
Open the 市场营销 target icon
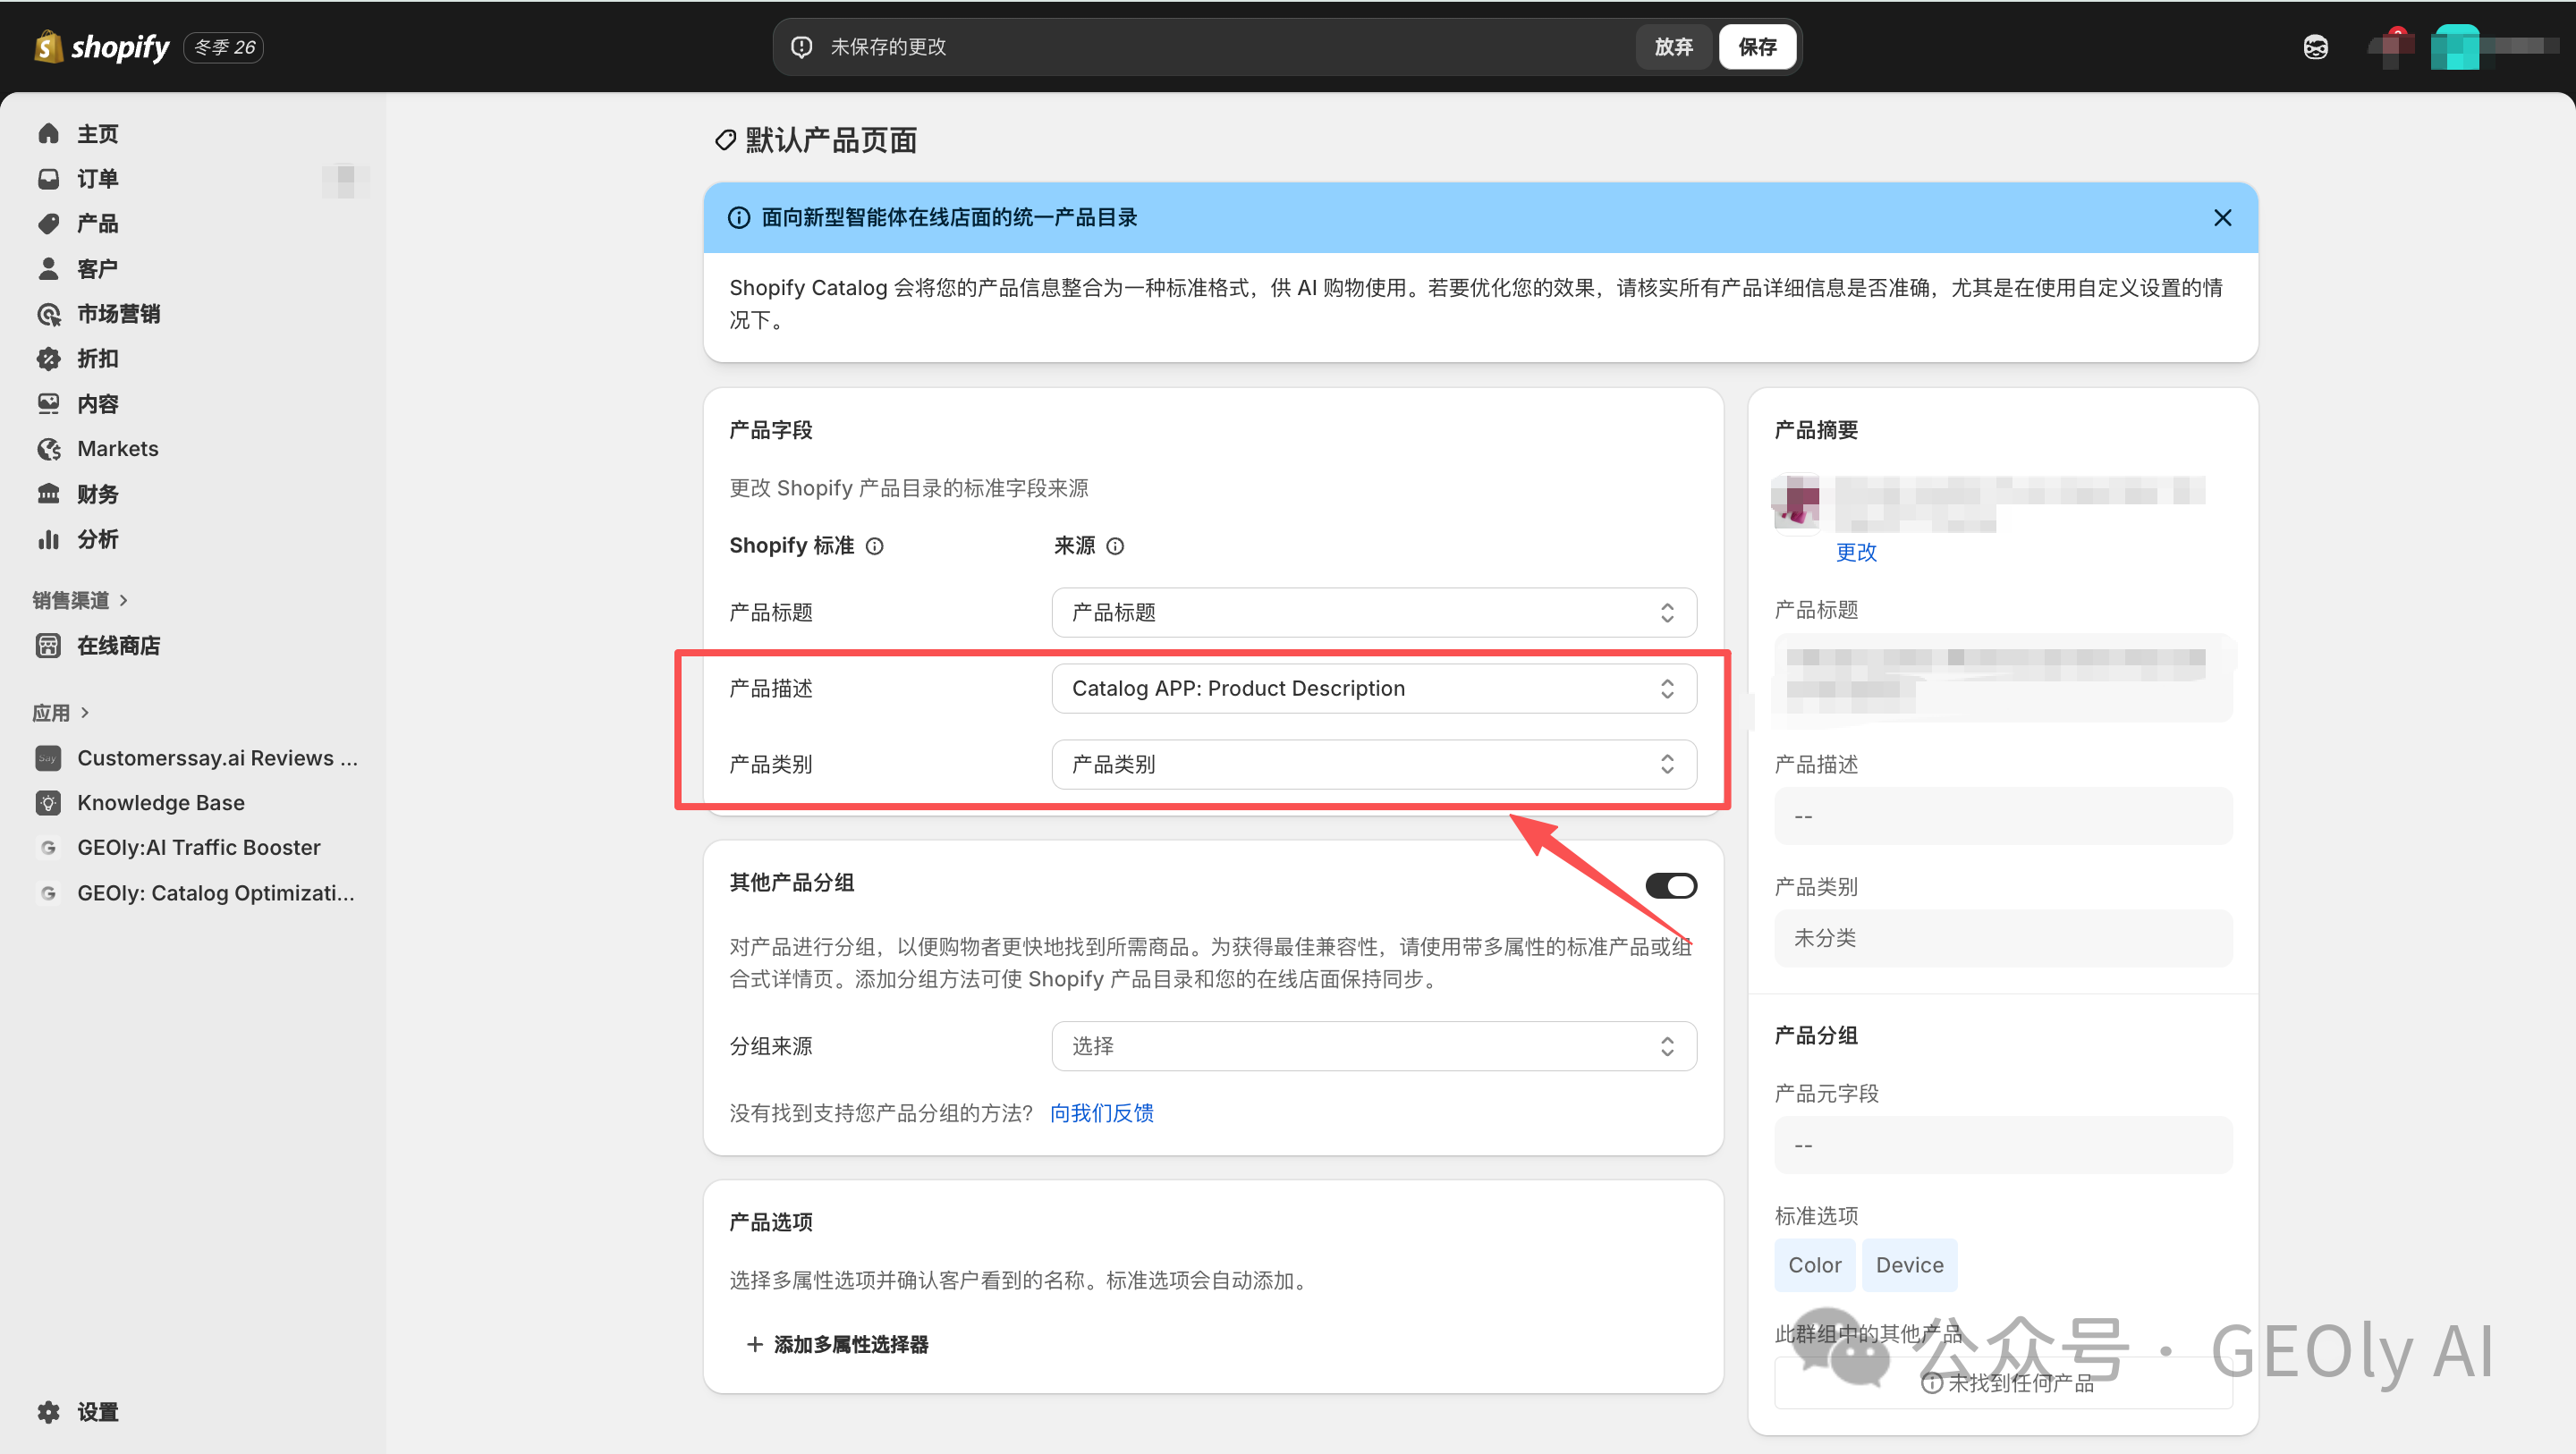[x=48, y=314]
